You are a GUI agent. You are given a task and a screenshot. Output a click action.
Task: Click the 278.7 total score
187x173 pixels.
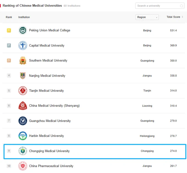pos(173,136)
